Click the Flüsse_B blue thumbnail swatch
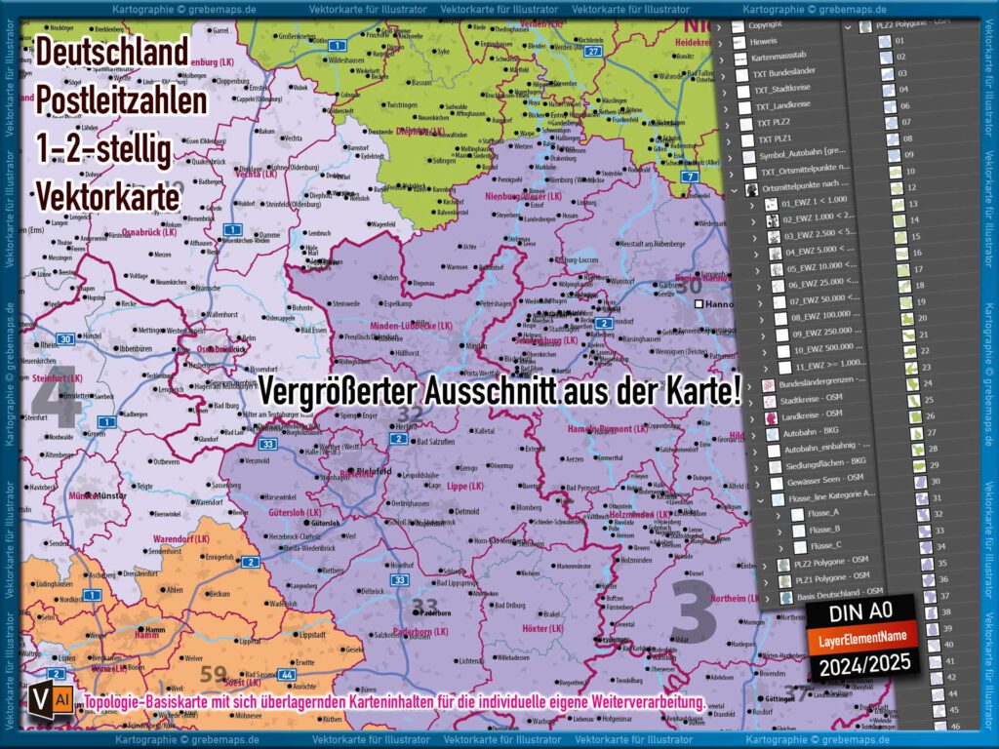 pyautogui.click(x=797, y=529)
